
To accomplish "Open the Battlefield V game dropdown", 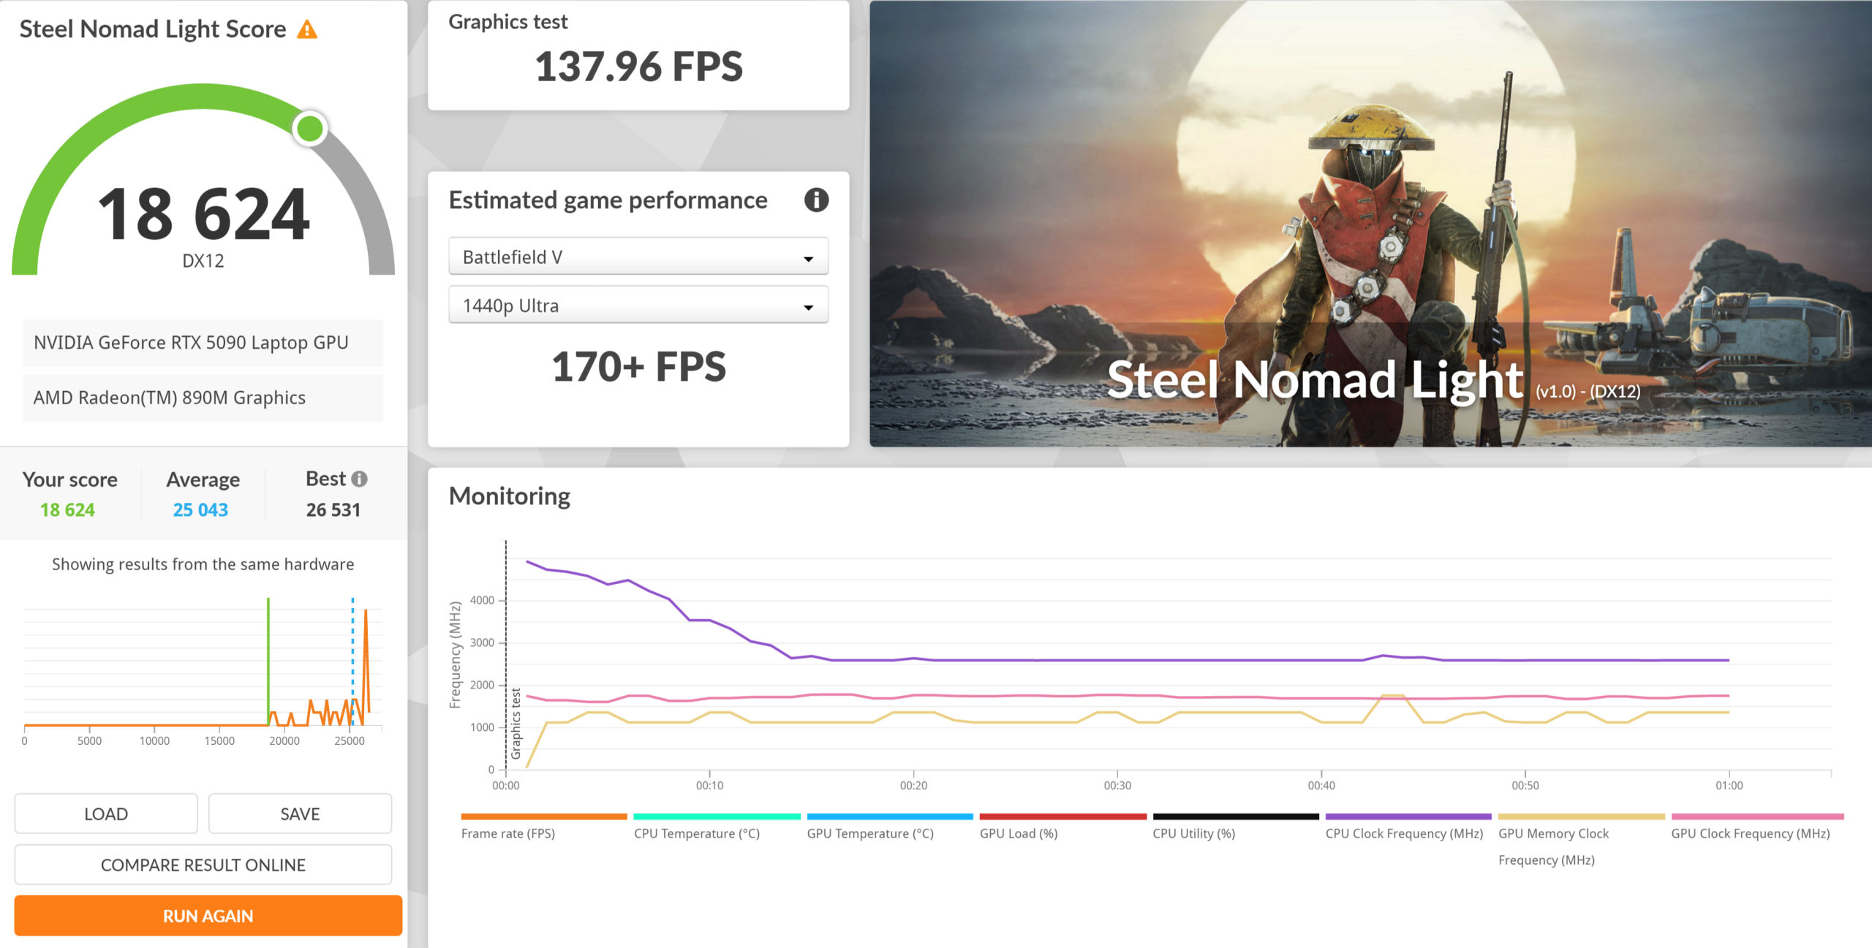I will pyautogui.click(x=638, y=257).
